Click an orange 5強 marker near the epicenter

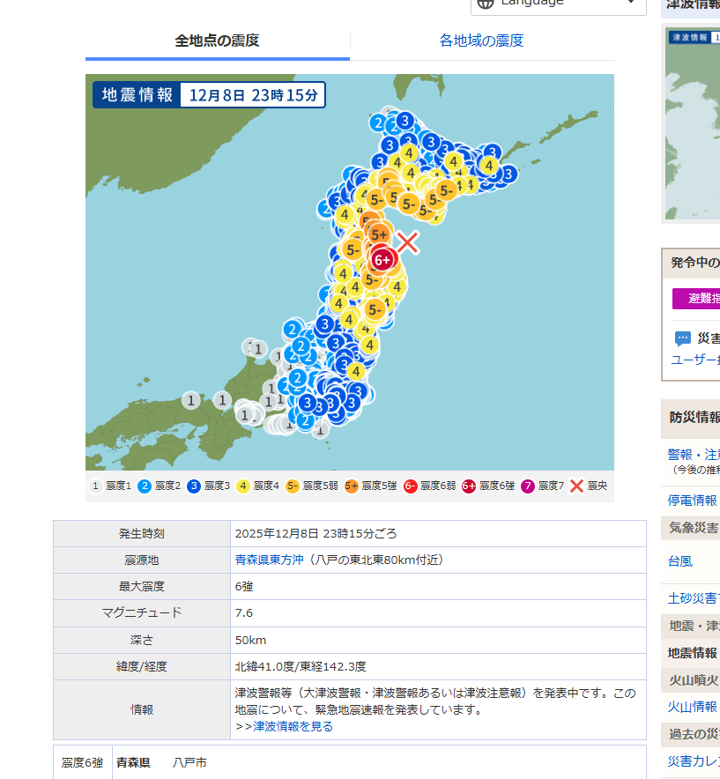click(x=378, y=234)
